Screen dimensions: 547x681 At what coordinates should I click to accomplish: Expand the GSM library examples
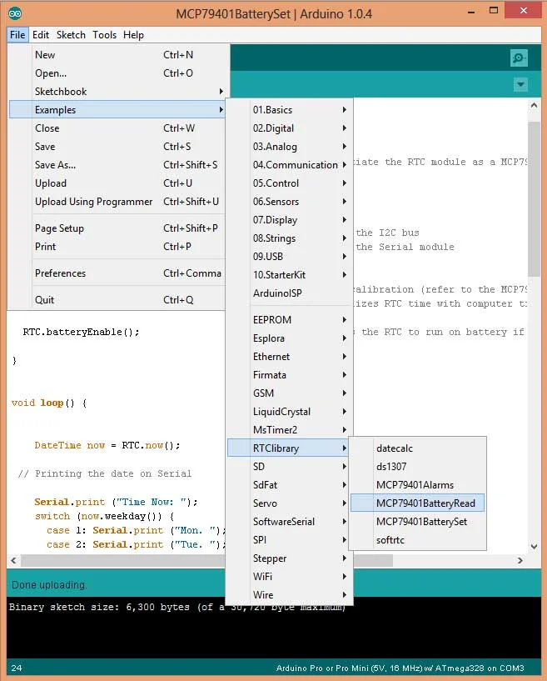click(x=290, y=393)
